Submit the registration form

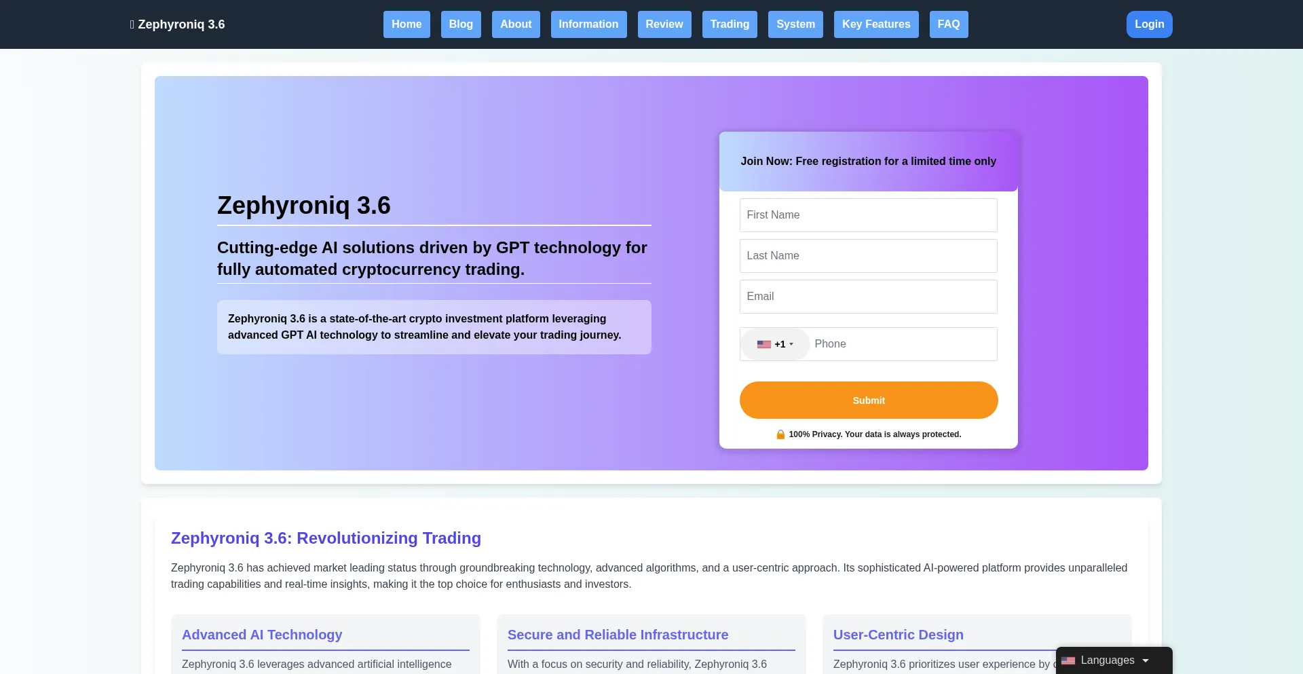pyautogui.click(x=868, y=400)
